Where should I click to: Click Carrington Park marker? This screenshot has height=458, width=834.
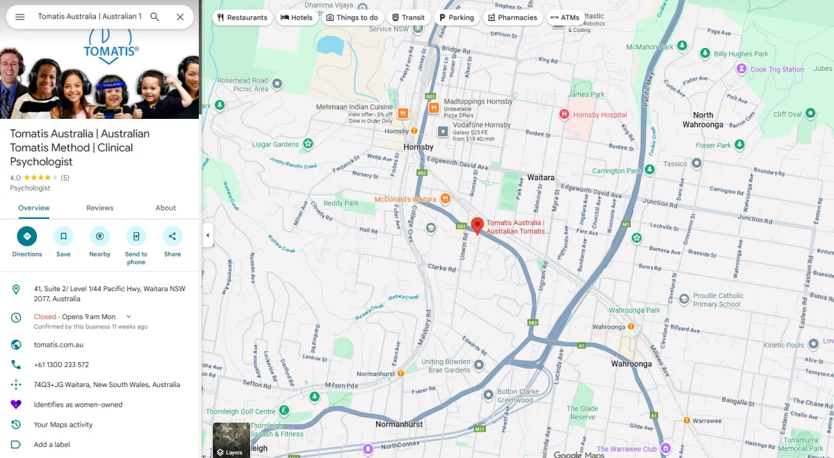coord(650,170)
